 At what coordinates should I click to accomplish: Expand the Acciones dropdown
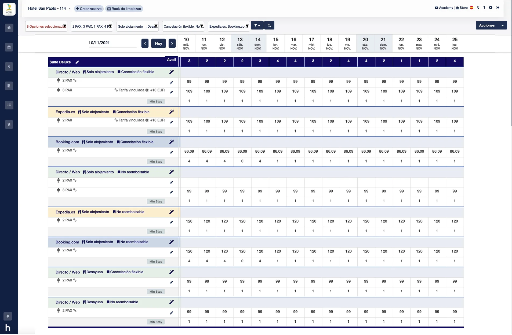[491, 25]
